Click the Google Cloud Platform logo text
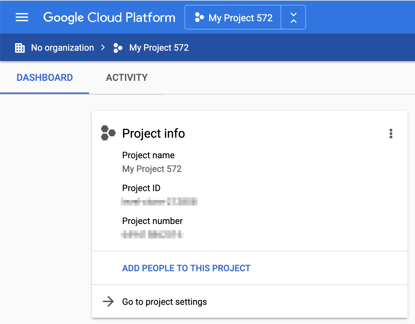 pos(109,17)
